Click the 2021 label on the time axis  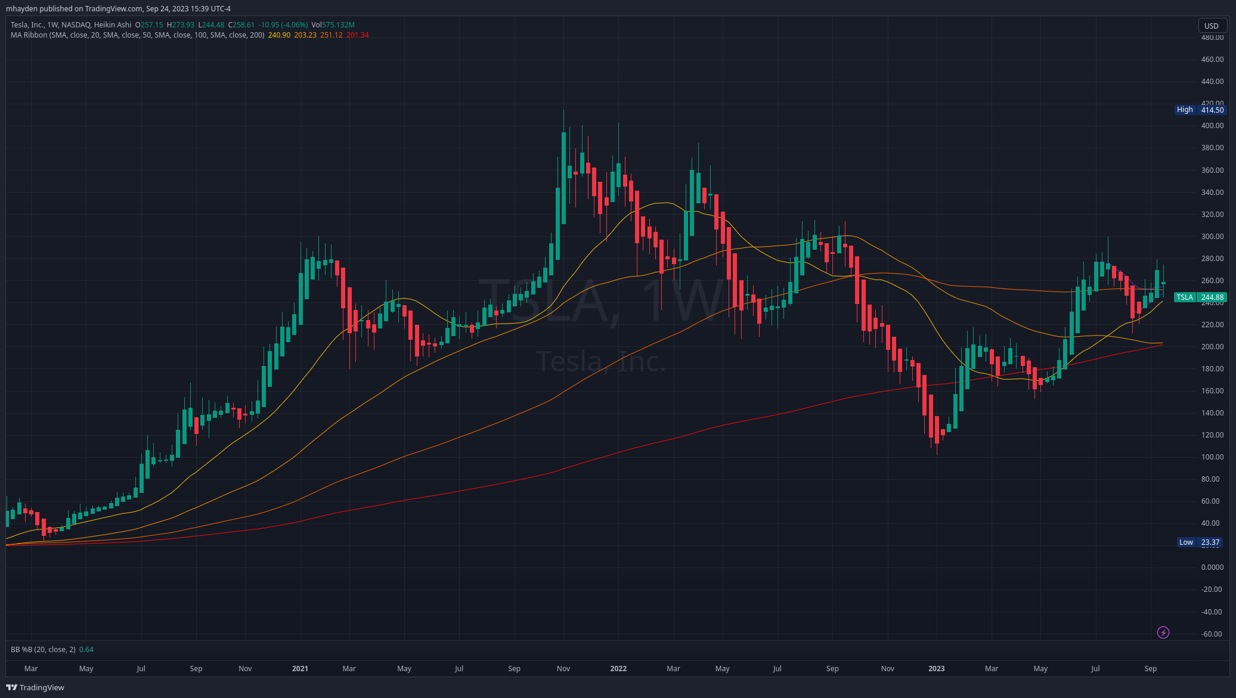[300, 669]
